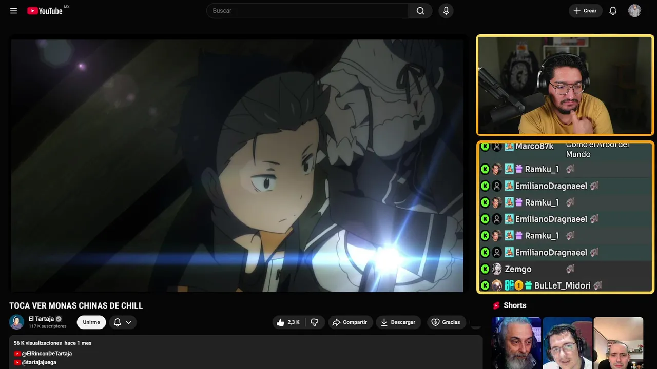Open the Crear menu
Screen dimensions: 657x369
(585, 11)
